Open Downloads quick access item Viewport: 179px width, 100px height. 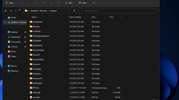tap(14, 37)
